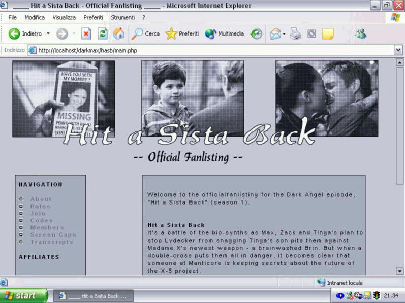Open the Mail icon in the toolbar
The height and width of the screenshot is (303, 405).
point(275,34)
